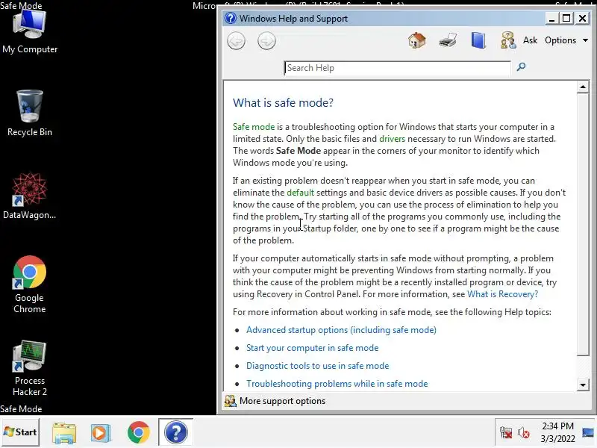Image resolution: width=597 pixels, height=448 pixels.
Task: Close the Windows Help and Support window
Action: [583, 18]
